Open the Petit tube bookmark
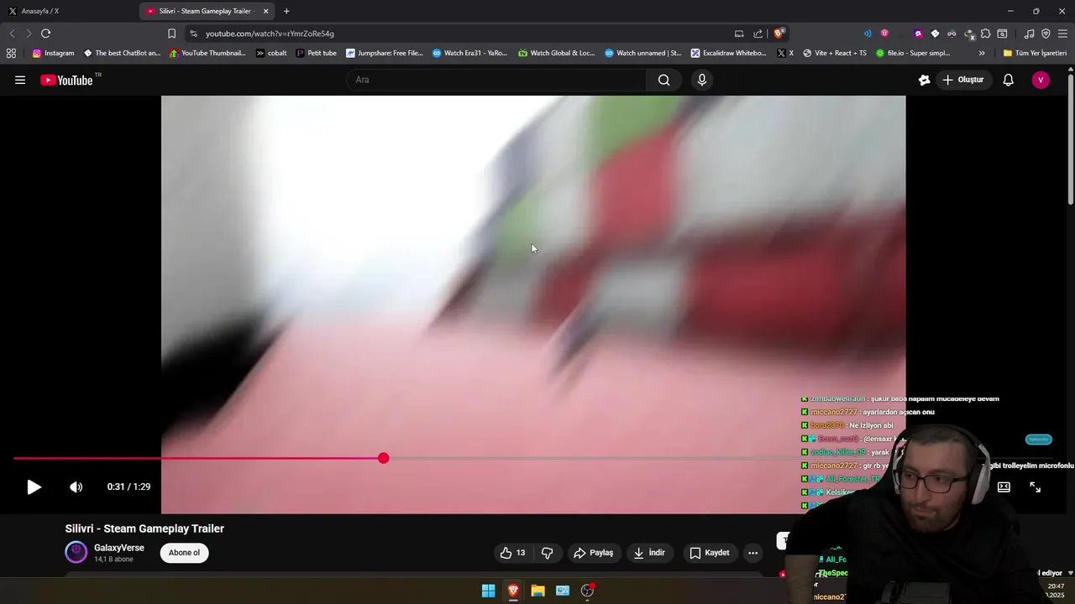The height and width of the screenshot is (604, 1075). pos(316,53)
